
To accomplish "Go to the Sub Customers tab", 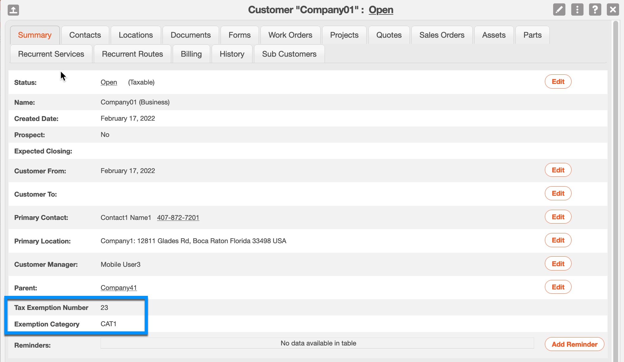I will [x=289, y=54].
